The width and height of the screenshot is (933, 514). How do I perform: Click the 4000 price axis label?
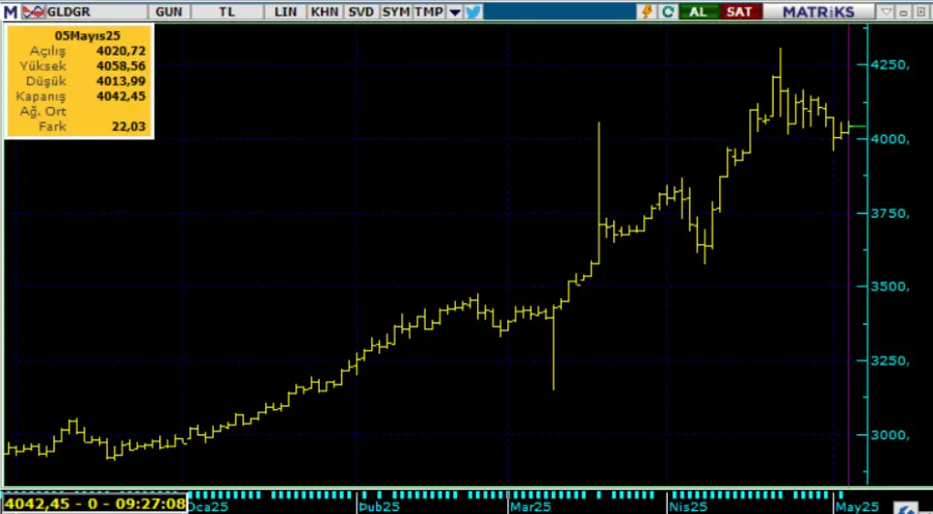[889, 139]
